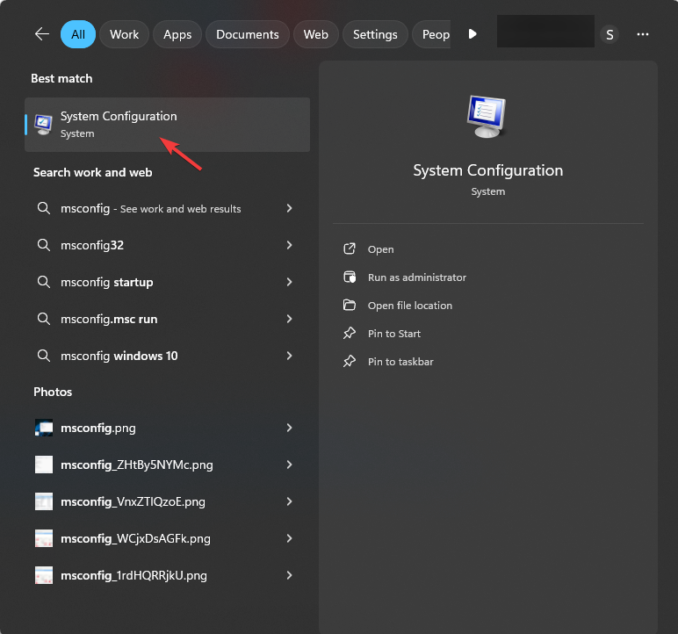This screenshot has width=678, height=634.
Task: Click the msconfig_1rdHQRRjkU.png thumbnail
Action: (44, 575)
